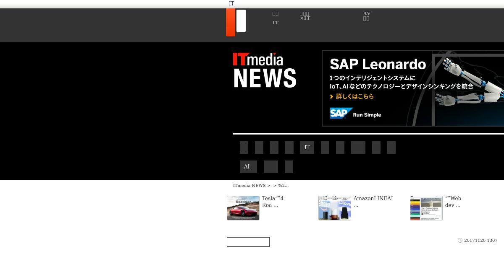Open the Tesla Roadster article thumbnail

pos(243,208)
